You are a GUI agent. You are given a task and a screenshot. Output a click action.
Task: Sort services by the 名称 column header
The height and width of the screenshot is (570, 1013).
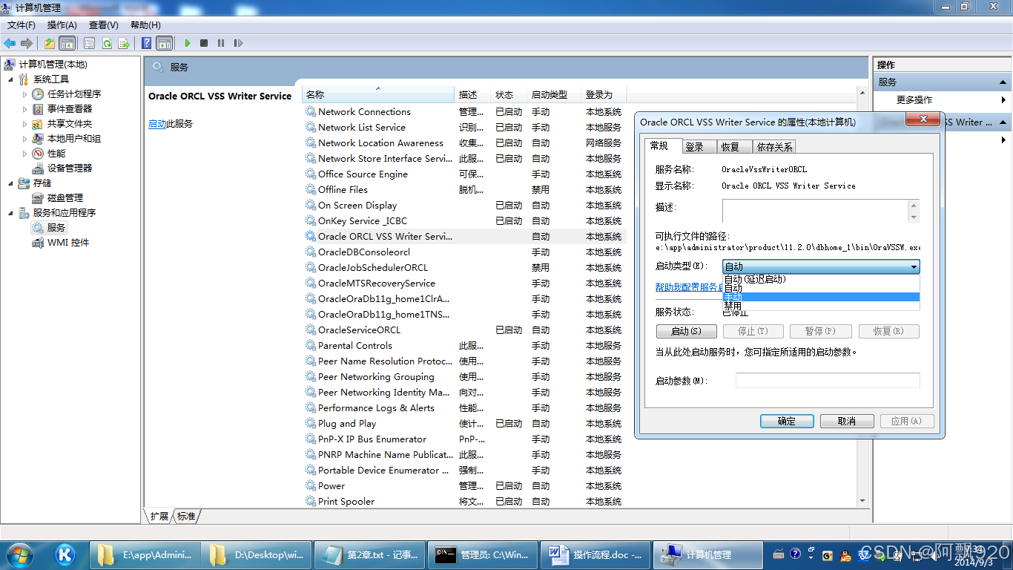click(x=377, y=95)
